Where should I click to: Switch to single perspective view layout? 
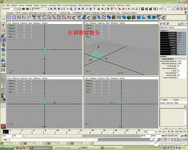[x=3, y=76]
